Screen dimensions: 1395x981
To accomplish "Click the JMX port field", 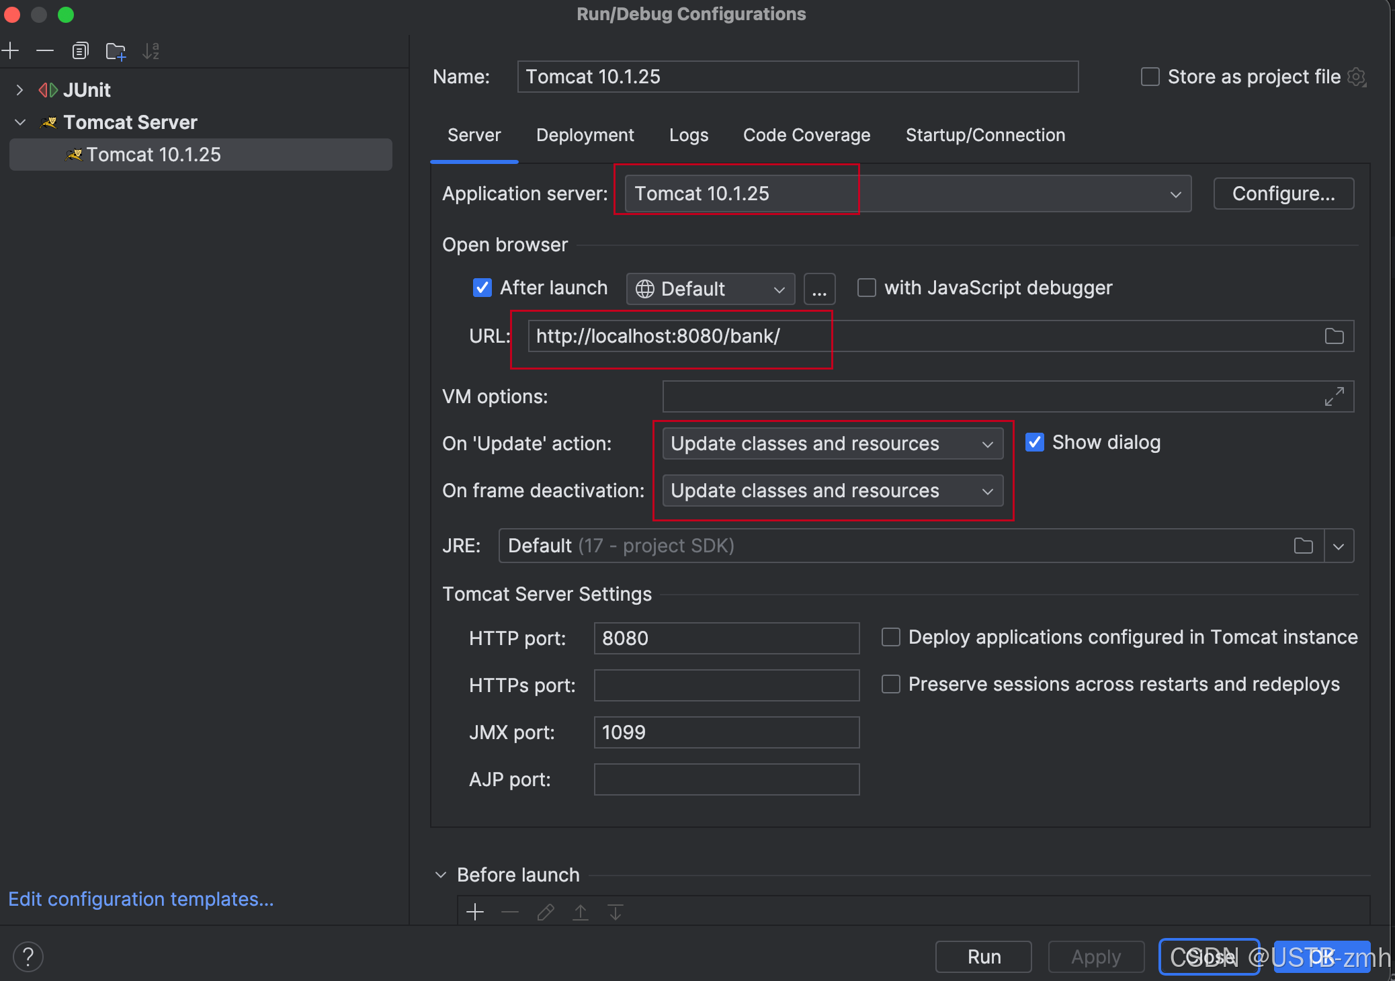I will pos(726,732).
